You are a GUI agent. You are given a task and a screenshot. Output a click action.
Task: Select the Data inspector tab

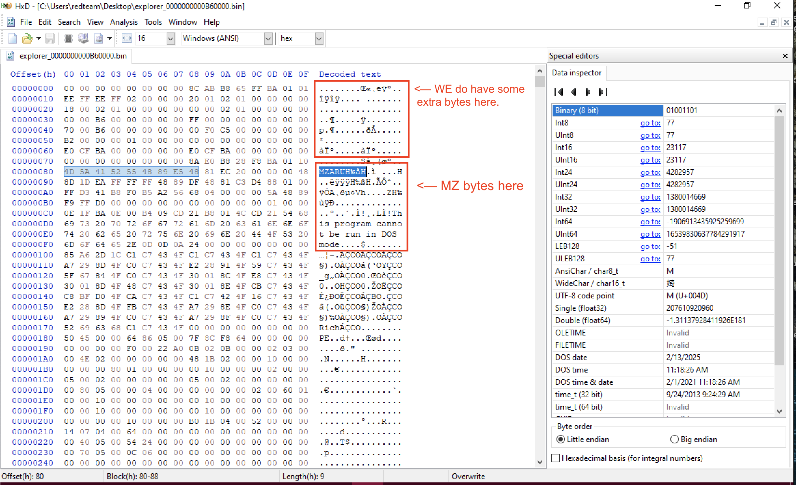pos(577,73)
